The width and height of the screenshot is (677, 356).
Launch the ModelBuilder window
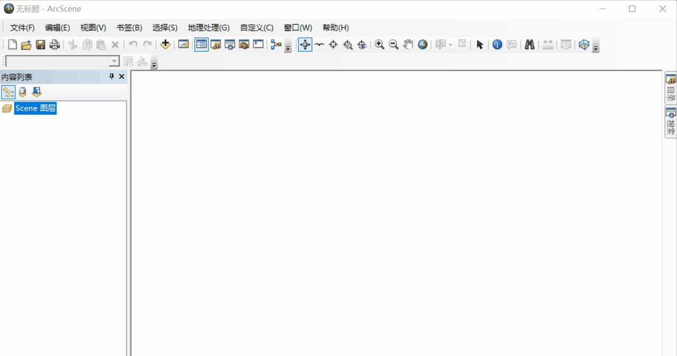point(275,44)
